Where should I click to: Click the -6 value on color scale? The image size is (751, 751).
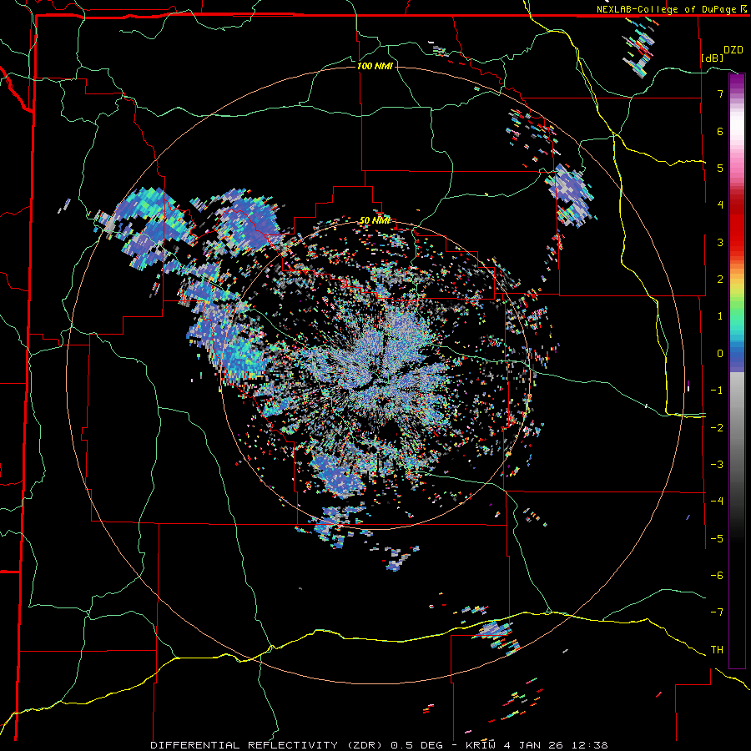(717, 576)
